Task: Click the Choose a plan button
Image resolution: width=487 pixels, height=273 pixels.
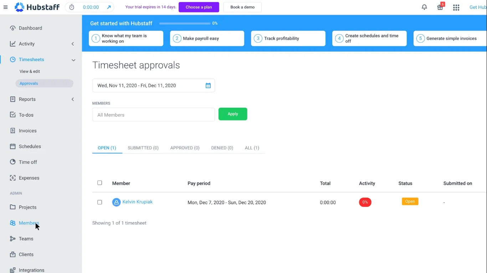Action: [199, 7]
